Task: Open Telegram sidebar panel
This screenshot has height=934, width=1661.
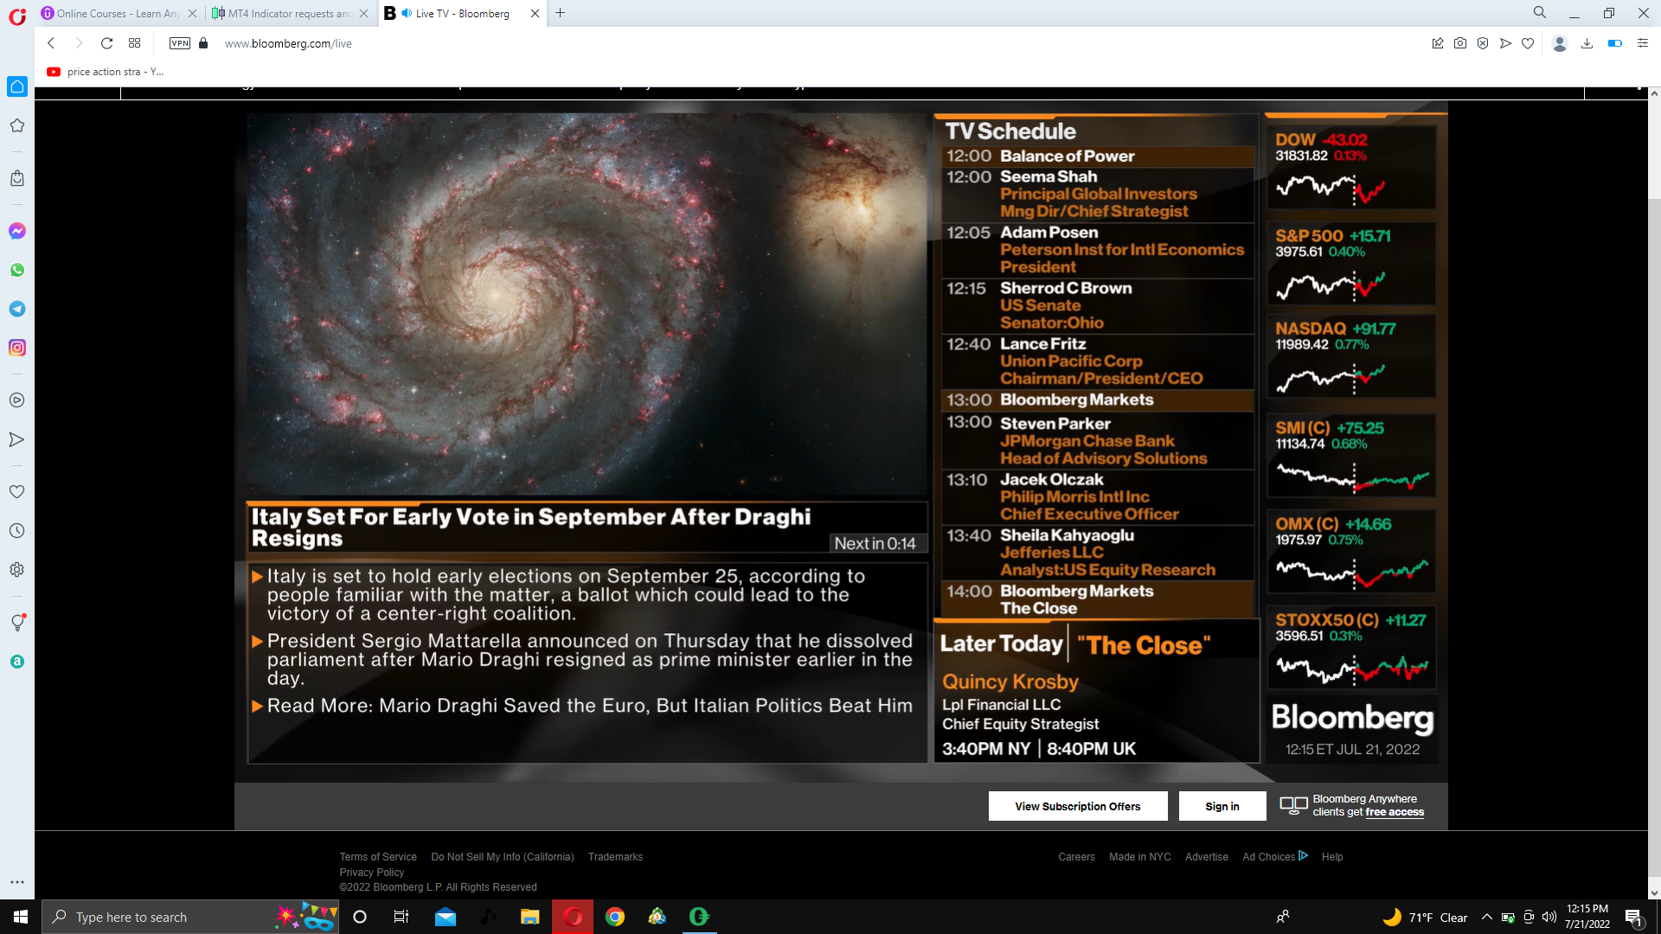Action: (17, 309)
